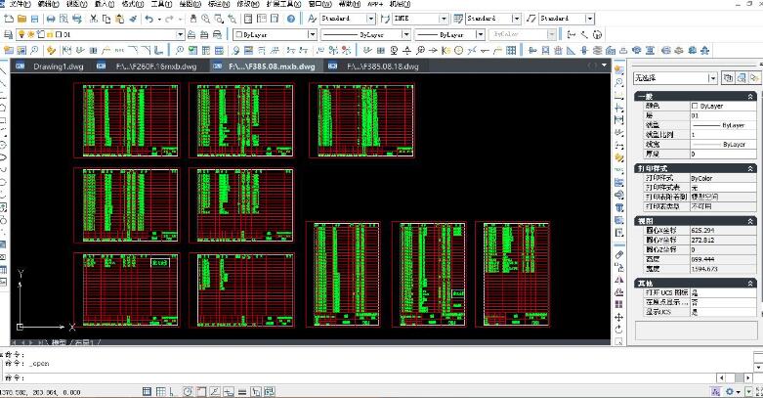Click the Layer Properties Manager icon
The image size is (763, 398).
click(x=8, y=34)
